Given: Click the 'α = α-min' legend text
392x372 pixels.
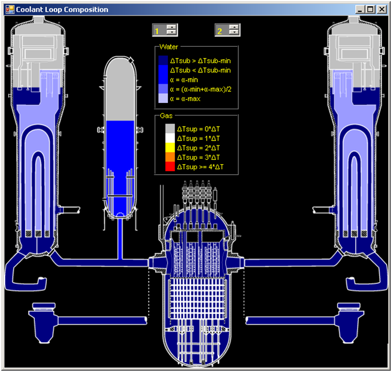Looking at the screenshot, I should (184, 80).
